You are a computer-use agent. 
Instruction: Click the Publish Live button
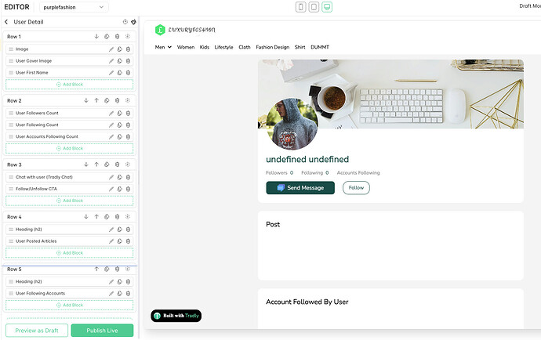coord(102,331)
